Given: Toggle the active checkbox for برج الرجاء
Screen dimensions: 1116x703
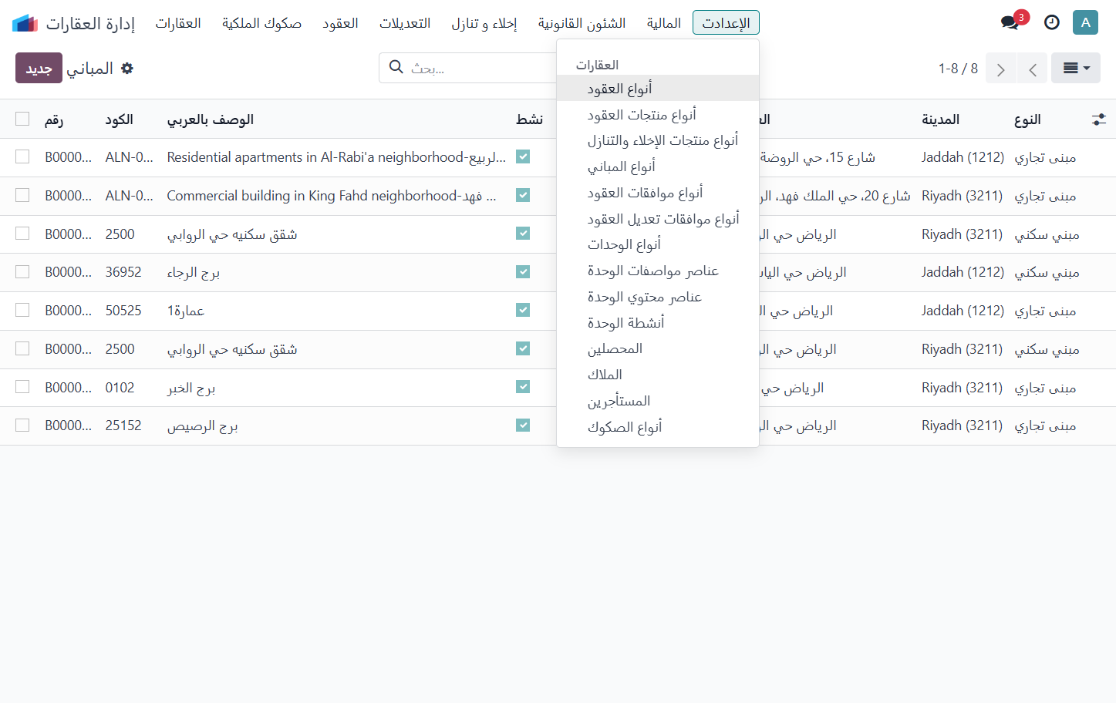Looking at the screenshot, I should [x=523, y=271].
